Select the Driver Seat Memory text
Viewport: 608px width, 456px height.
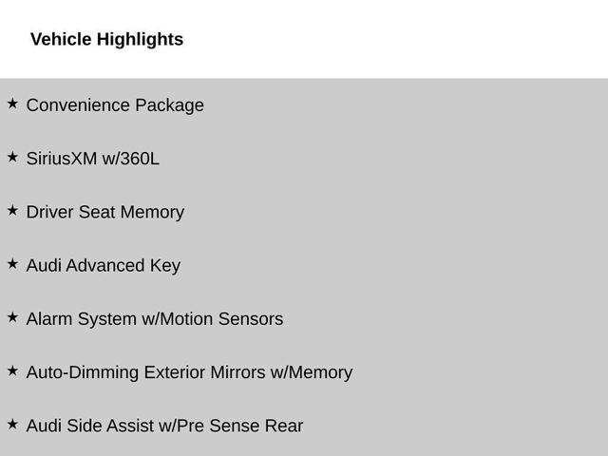tap(104, 212)
